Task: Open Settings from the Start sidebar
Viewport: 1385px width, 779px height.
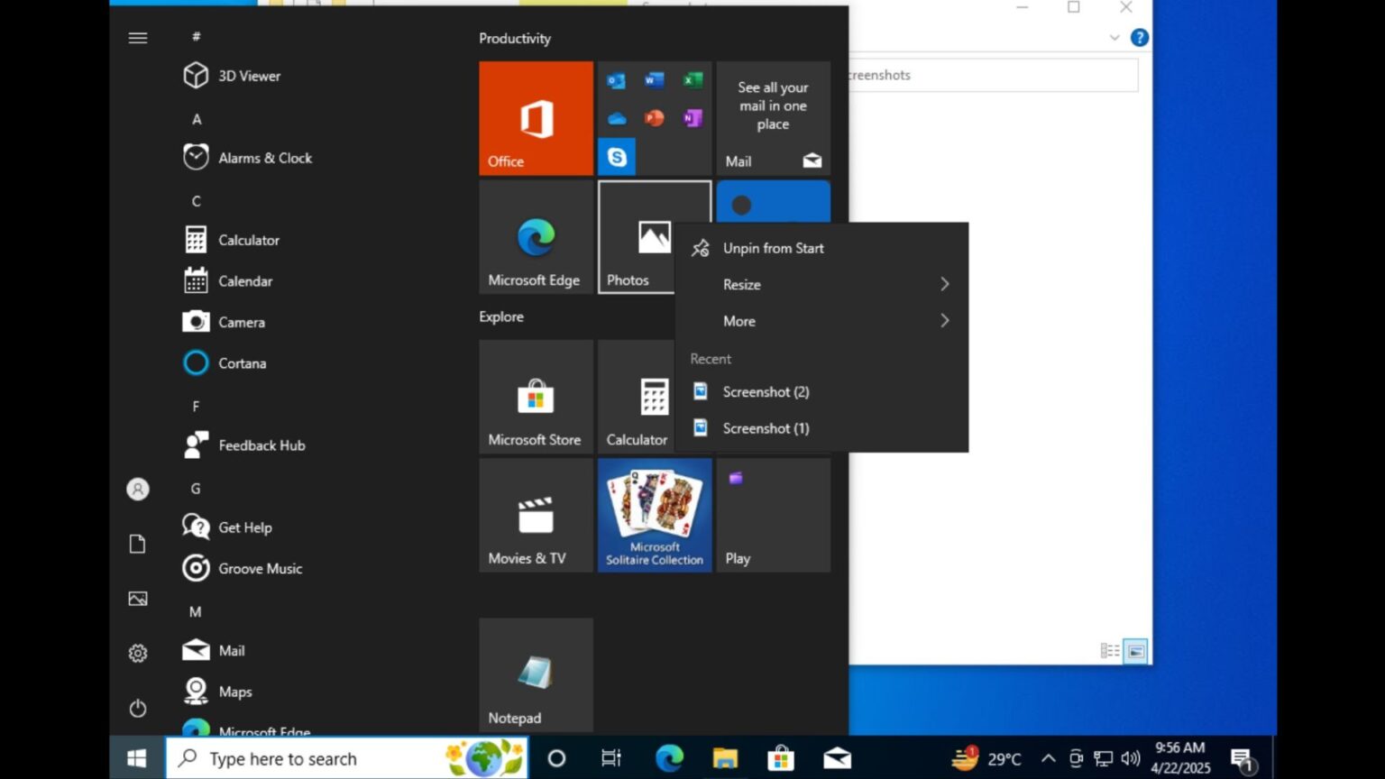Action: click(137, 653)
